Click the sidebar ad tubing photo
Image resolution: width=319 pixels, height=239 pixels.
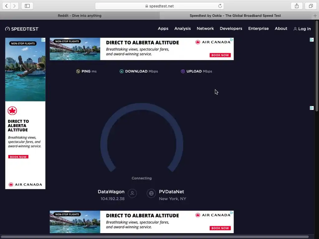click(x=25, y=69)
